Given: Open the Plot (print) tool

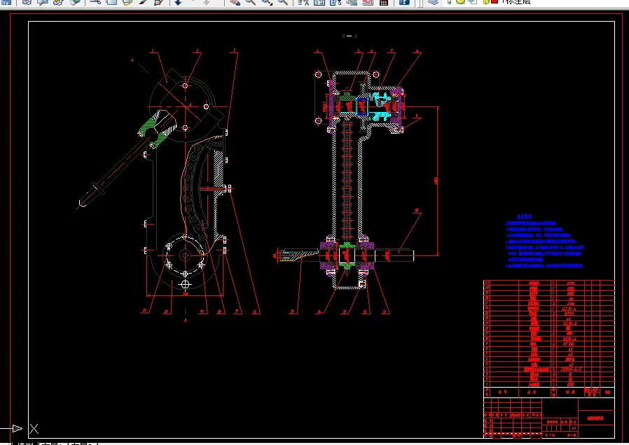Looking at the screenshot, I should (27, 2).
